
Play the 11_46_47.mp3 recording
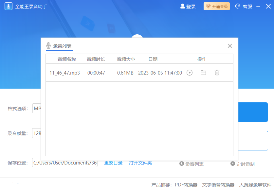[x=189, y=73]
